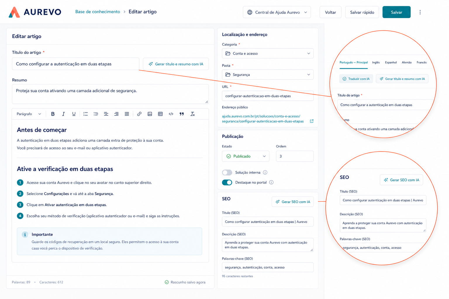
Task: Click the Caracteres: 612 counter
Action: coord(51,282)
